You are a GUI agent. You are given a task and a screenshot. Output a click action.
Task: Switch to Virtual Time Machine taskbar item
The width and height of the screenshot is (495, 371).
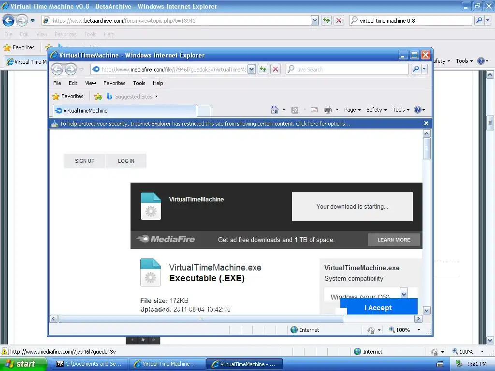click(167, 364)
